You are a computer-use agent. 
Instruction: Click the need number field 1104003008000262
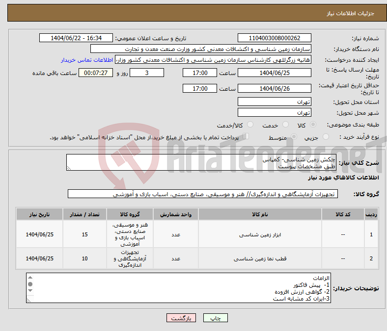pos(274,38)
